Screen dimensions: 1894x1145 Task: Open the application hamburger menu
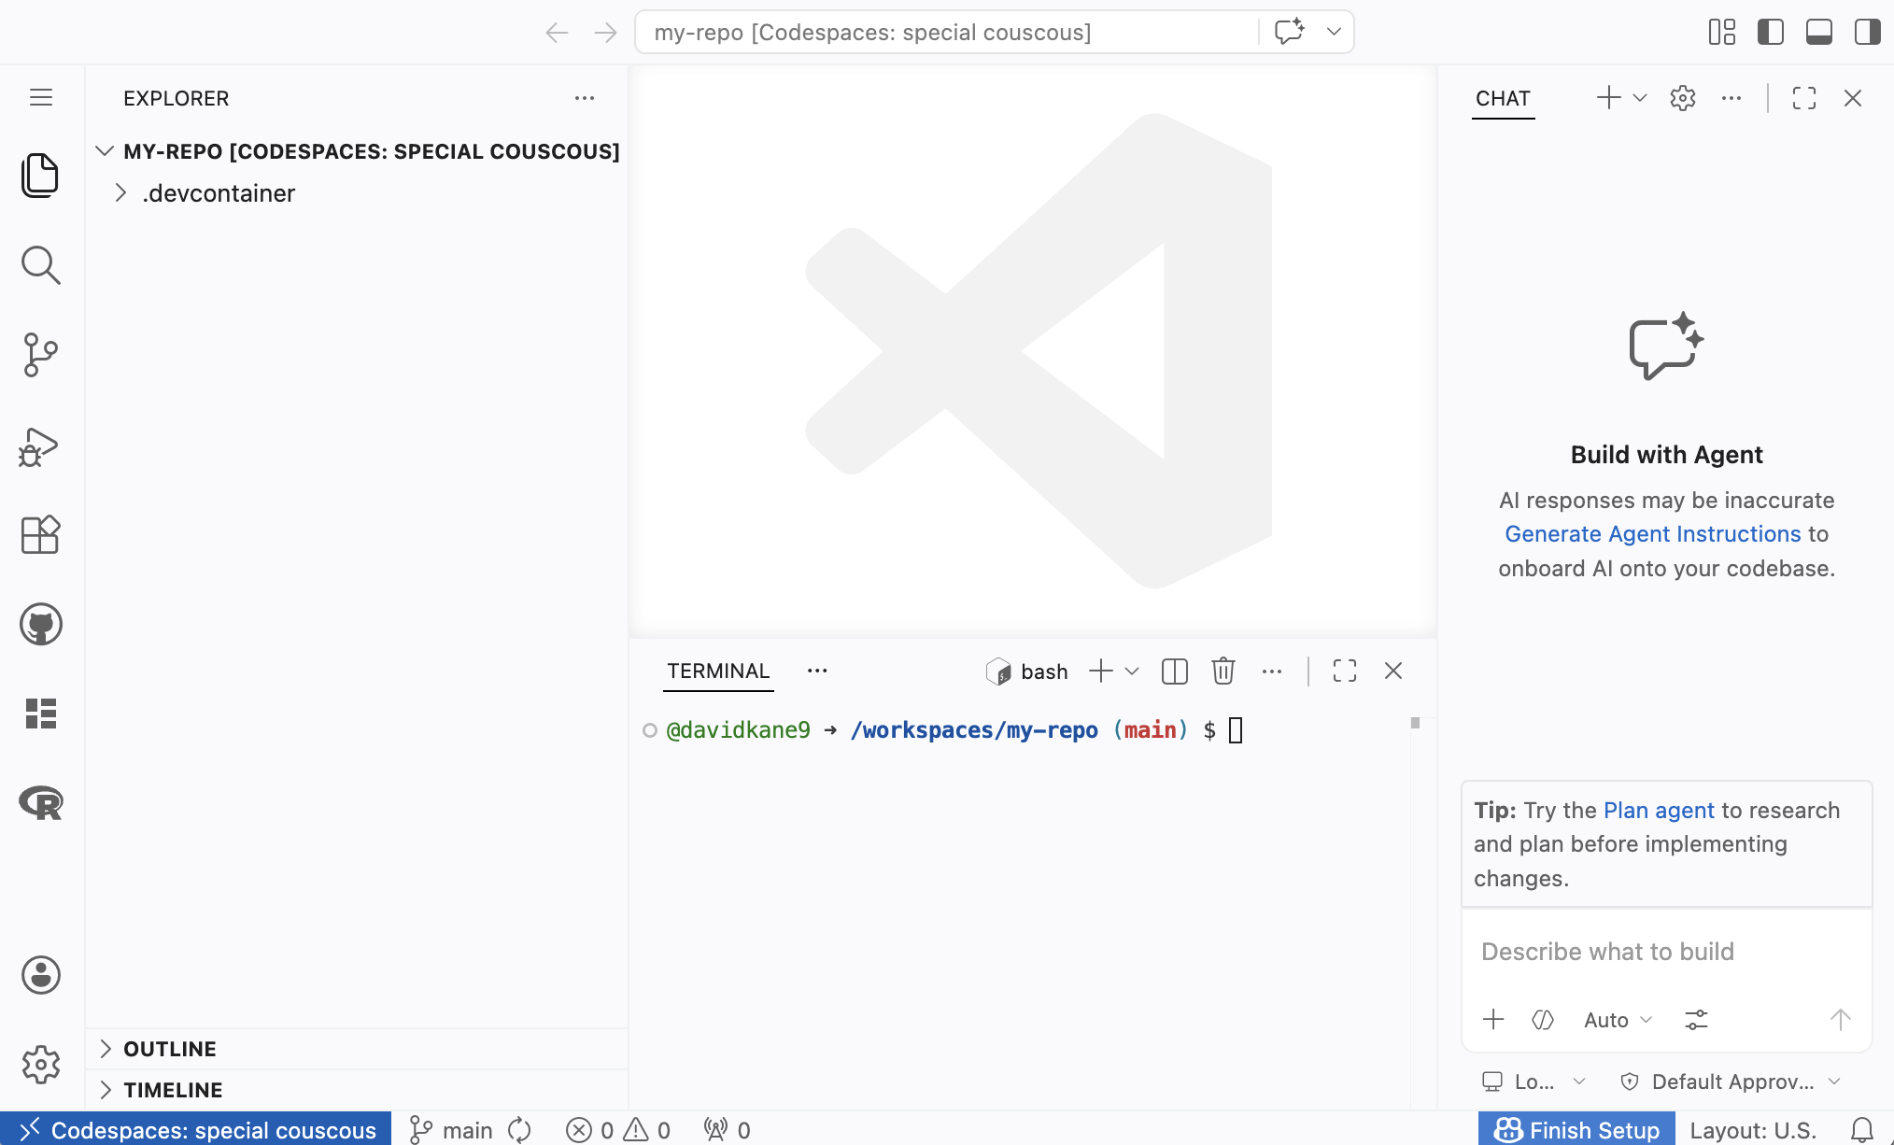[40, 98]
